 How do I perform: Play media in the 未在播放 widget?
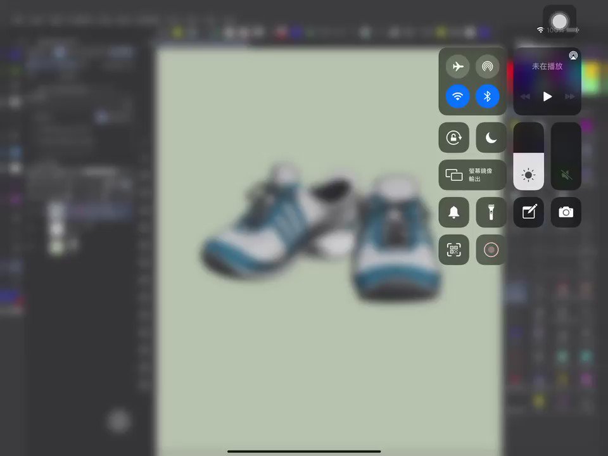pyautogui.click(x=547, y=96)
